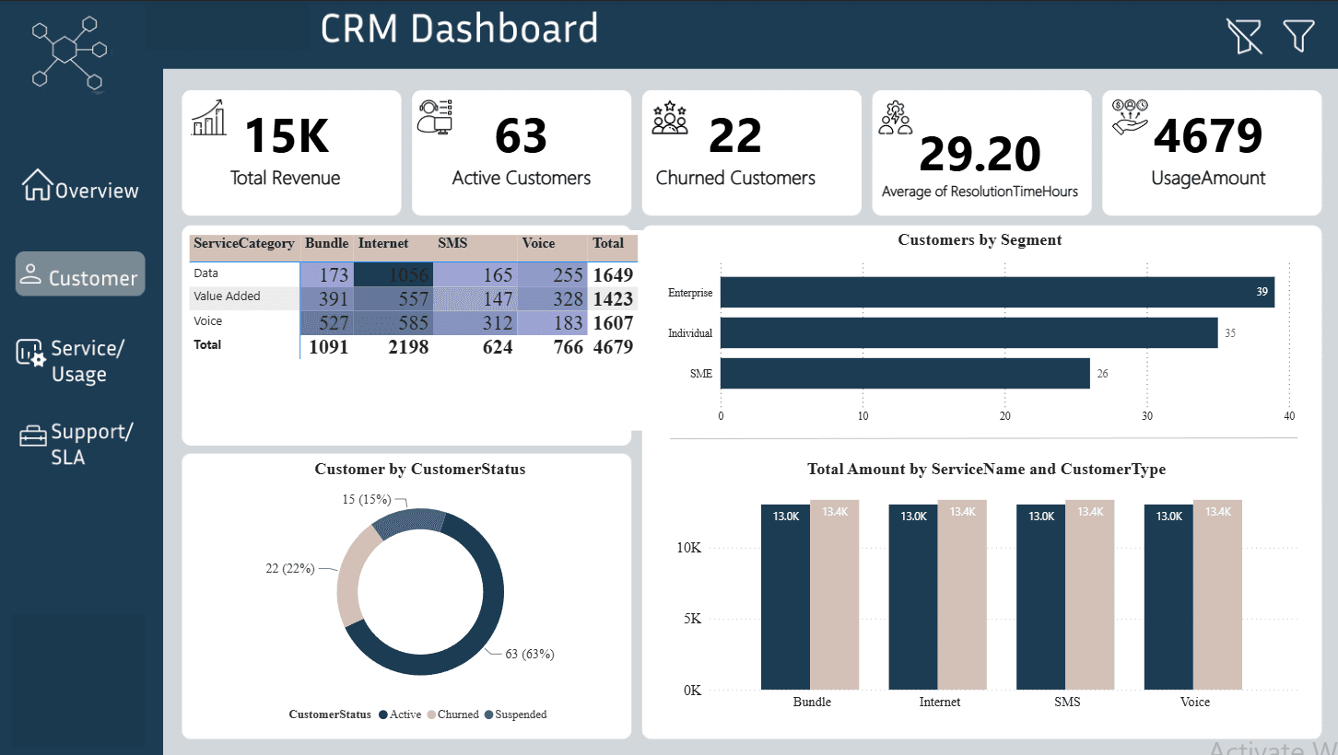Click the network logo icon in sidebar
This screenshot has height=755, width=1338.
(70, 53)
